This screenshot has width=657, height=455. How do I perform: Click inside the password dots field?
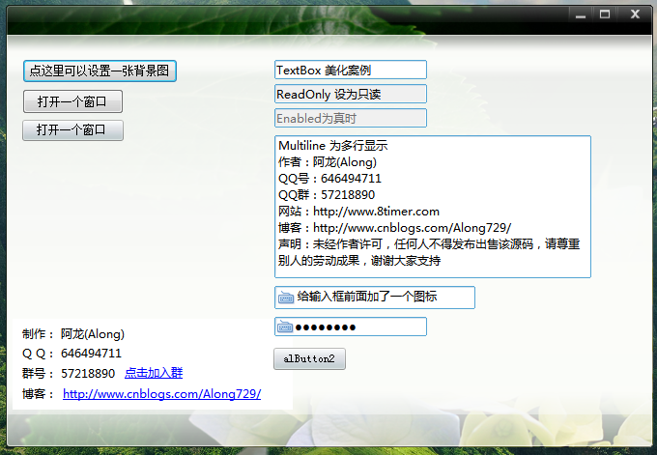click(x=351, y=327)
